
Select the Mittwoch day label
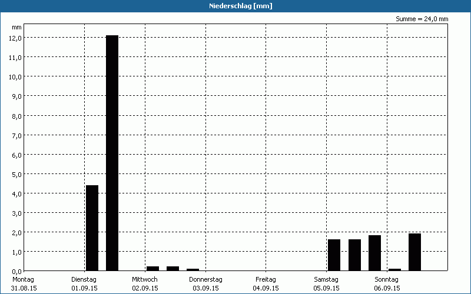145,280
